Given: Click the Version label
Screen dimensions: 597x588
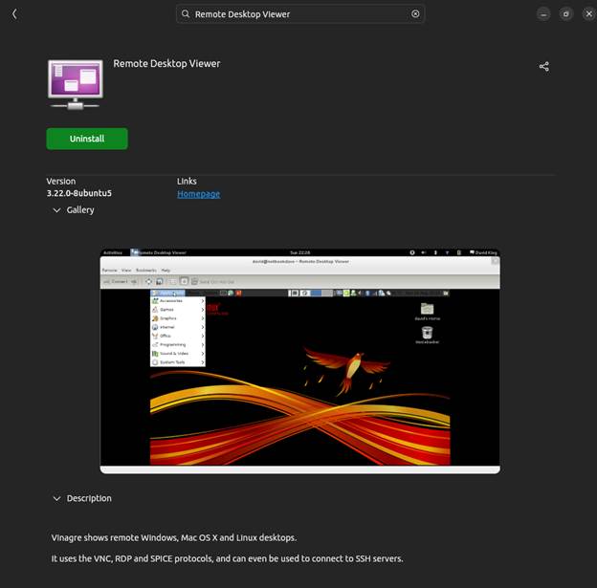Looking at the screenshot, I should coord(61,181).
